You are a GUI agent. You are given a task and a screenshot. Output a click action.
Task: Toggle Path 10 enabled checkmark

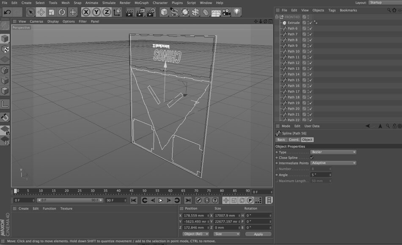(311, 51)
